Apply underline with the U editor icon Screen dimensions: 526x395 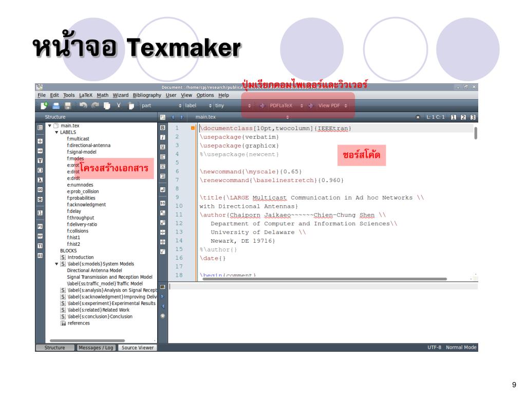point(163,147)
